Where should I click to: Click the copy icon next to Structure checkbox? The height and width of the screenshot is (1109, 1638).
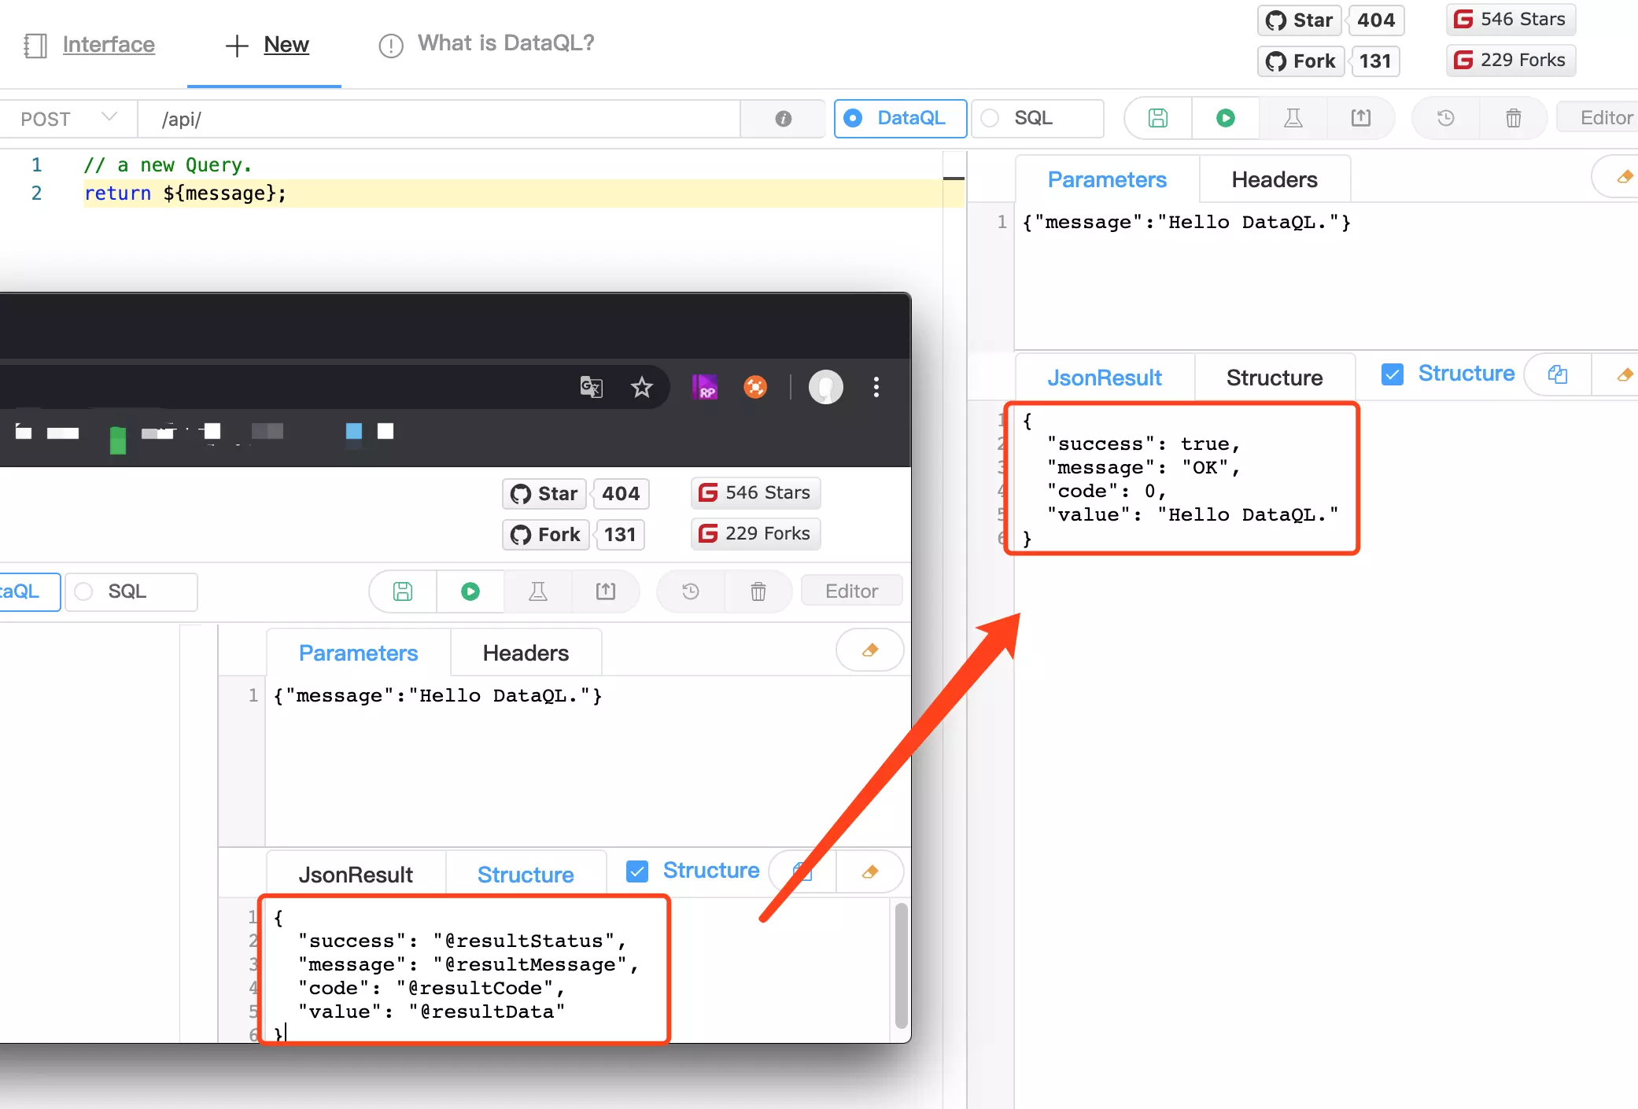click(1557, 374)
